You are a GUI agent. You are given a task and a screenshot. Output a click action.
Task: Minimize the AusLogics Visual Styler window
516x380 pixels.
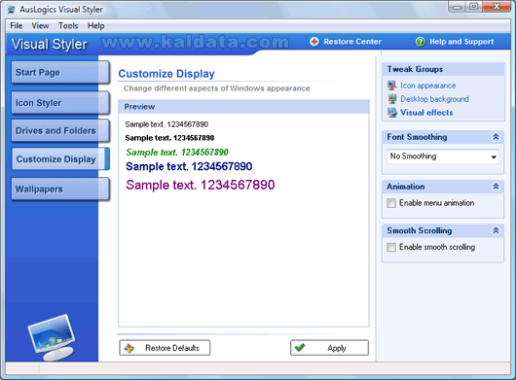(x=458, y=7)
